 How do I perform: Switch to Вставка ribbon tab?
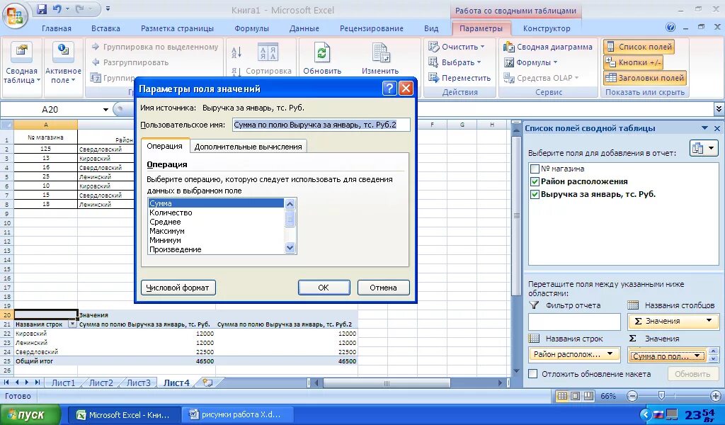click(x=105, y=28)
